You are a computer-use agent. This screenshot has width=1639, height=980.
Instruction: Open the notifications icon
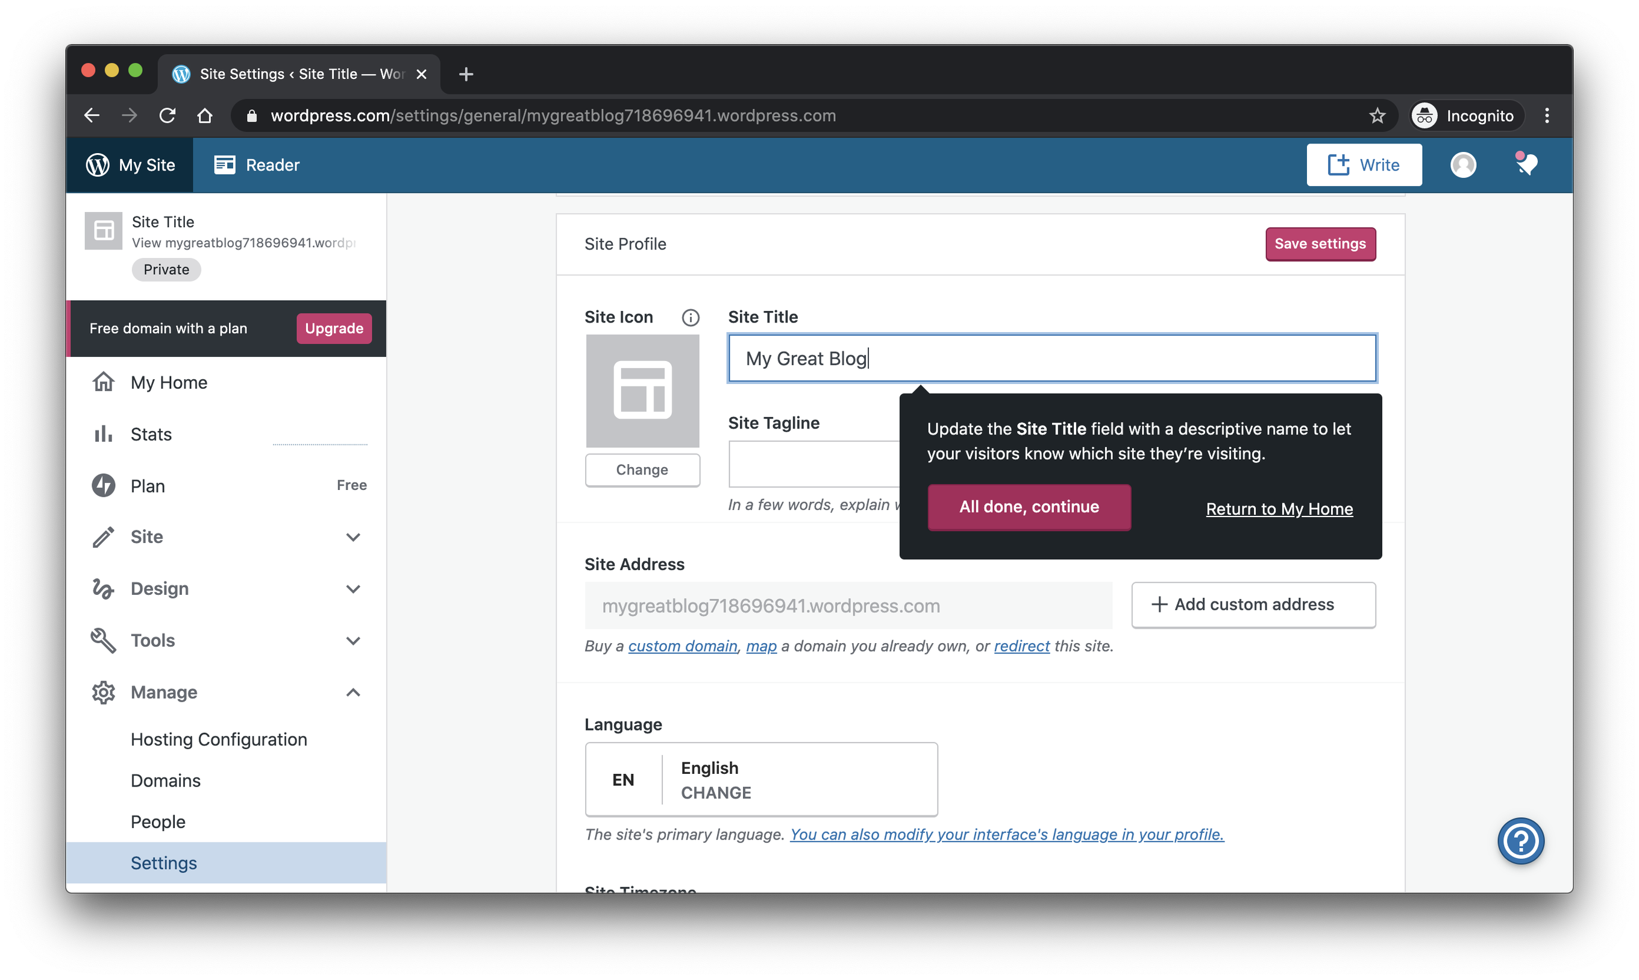(1526, 164)
